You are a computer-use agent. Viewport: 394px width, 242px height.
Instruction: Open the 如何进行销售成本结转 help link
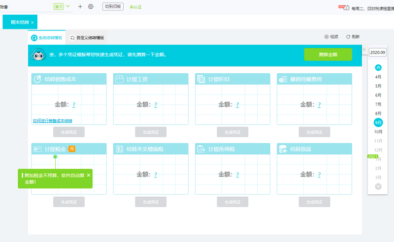click(53, 121)
